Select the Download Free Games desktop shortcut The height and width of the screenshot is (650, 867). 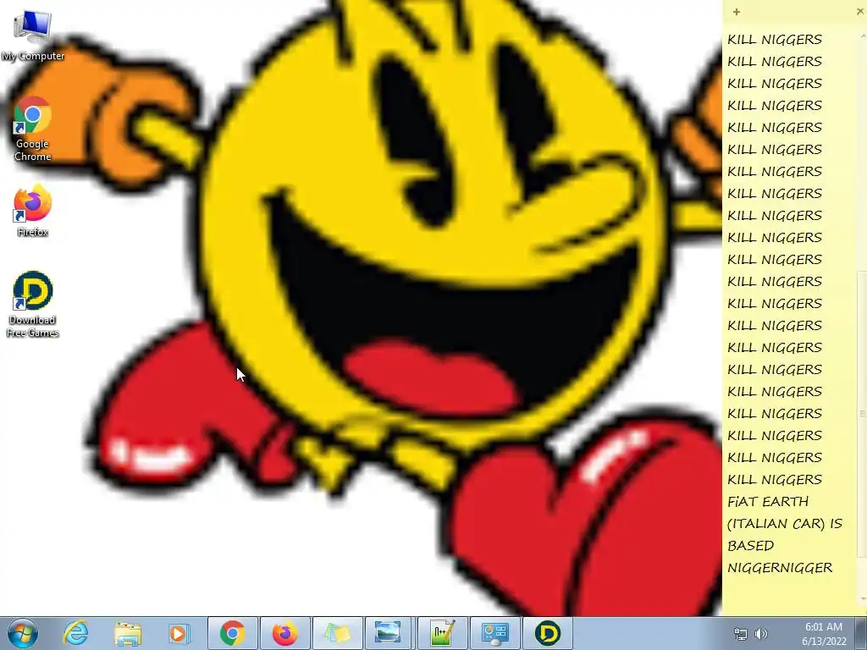pos(33,304)
